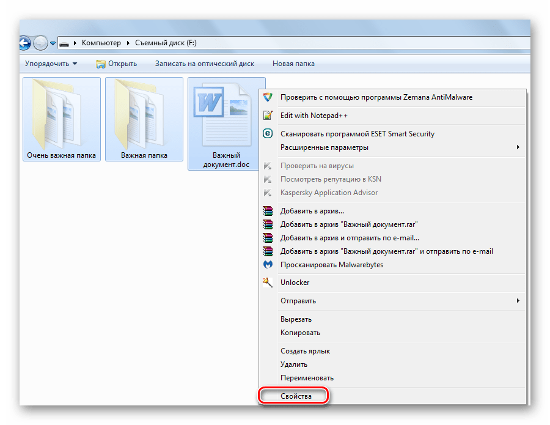Go back with the Back arrow button
Screen dimensions: 550x425
click(24, 43)
